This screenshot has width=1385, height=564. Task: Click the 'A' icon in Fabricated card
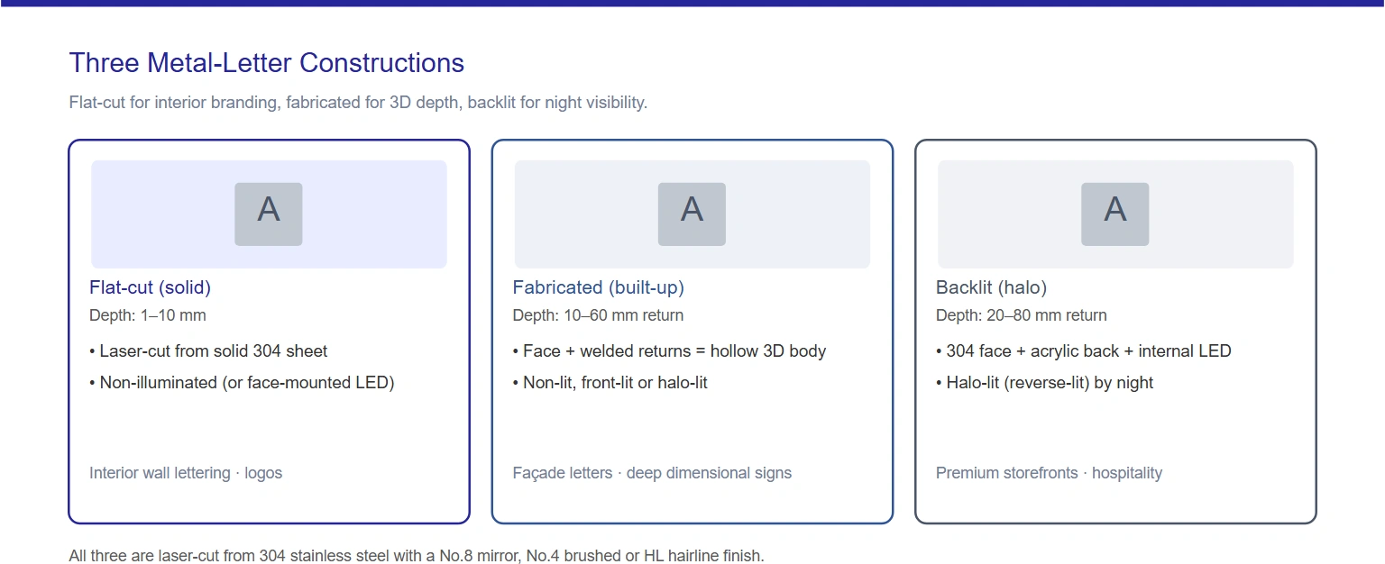pyautogui.click(x=692, y=214)
